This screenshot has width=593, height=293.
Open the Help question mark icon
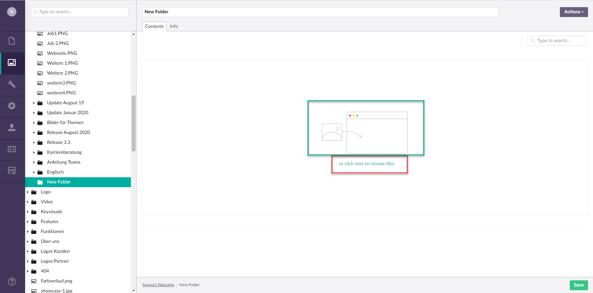click(x=12, y=282)
